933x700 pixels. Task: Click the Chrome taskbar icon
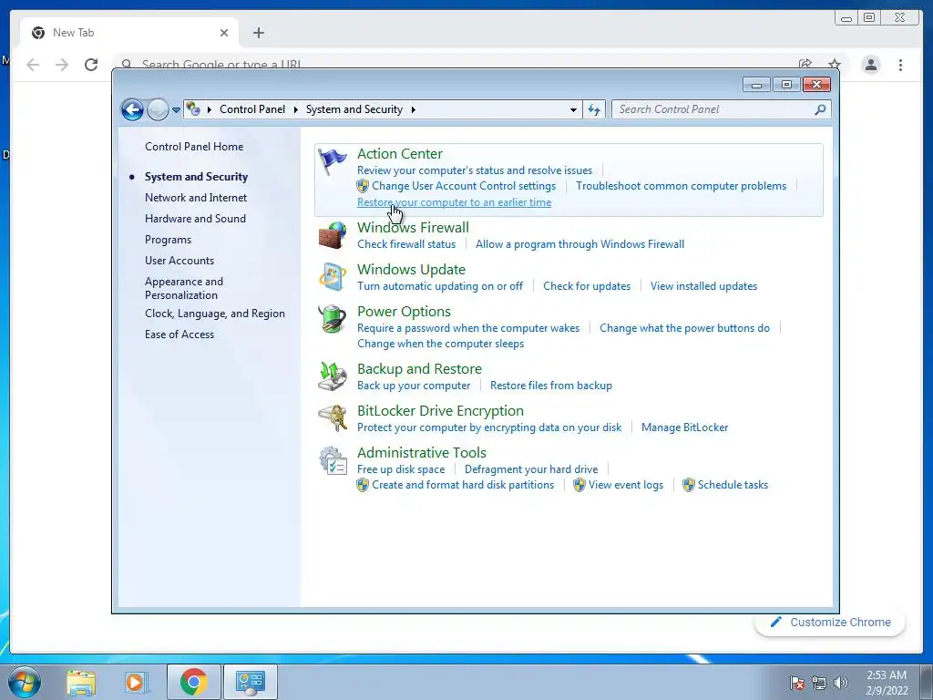(193, 682)
